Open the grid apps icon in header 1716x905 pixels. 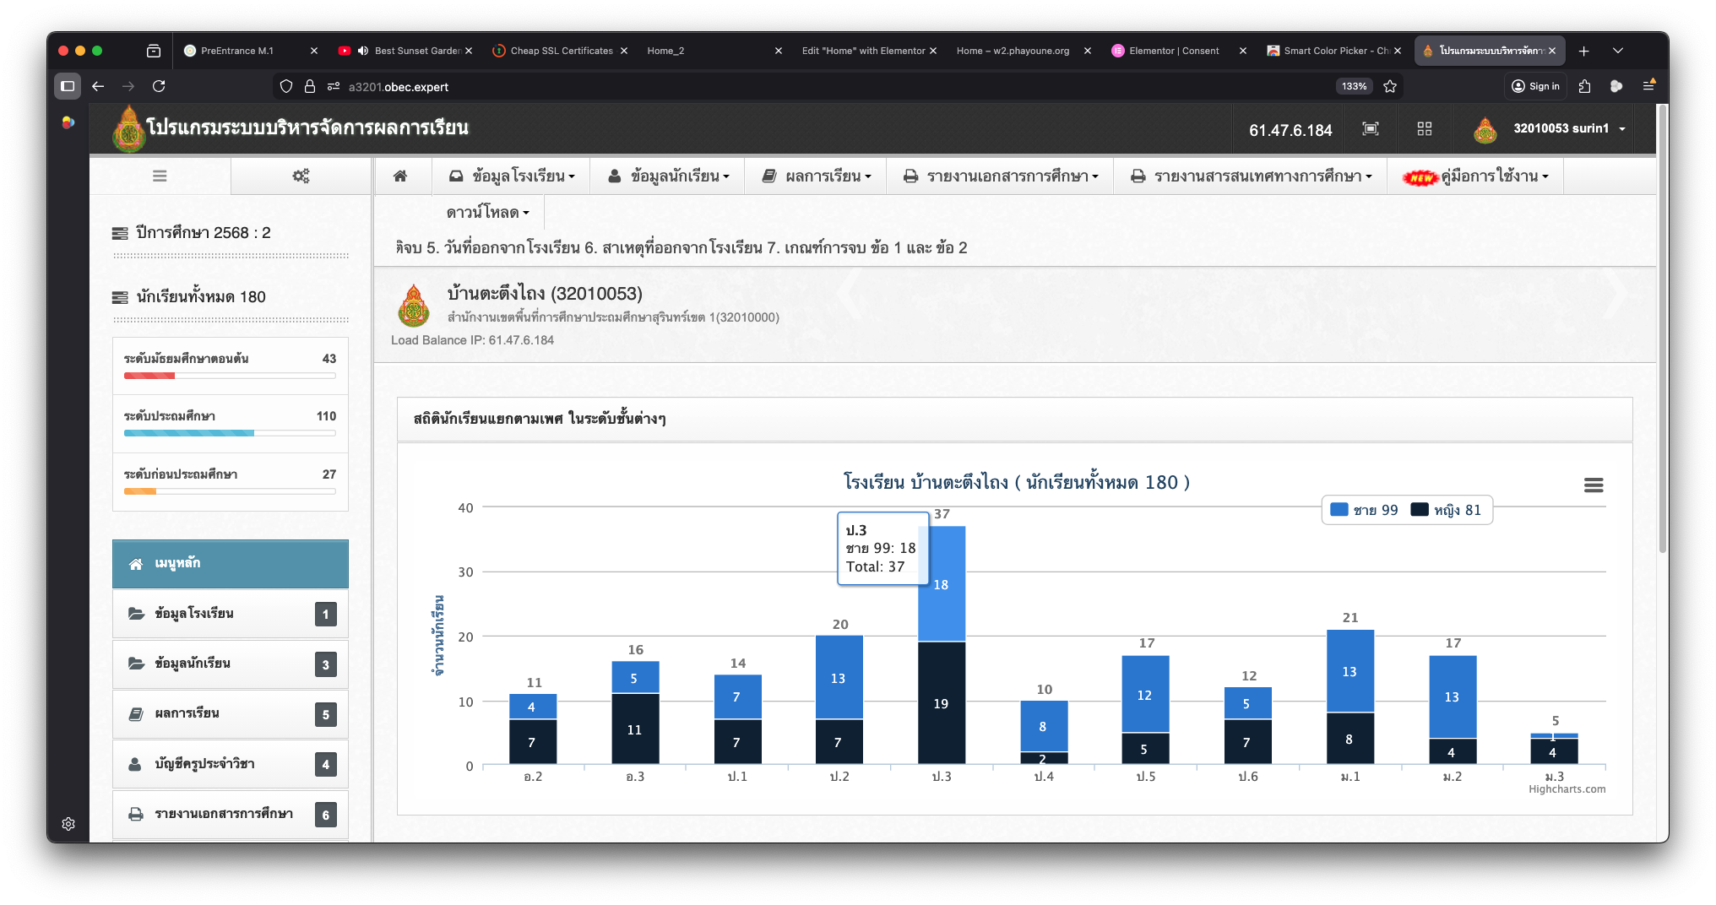[1425, 128]
